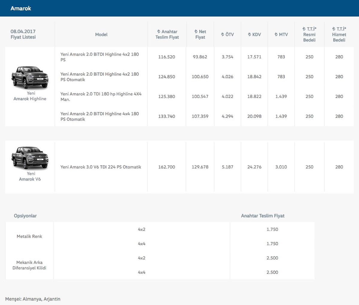Image resolution: width=359 pixels, height=305 pixels.
Task: Click the price 133.740
Action: tap(167, 116)
